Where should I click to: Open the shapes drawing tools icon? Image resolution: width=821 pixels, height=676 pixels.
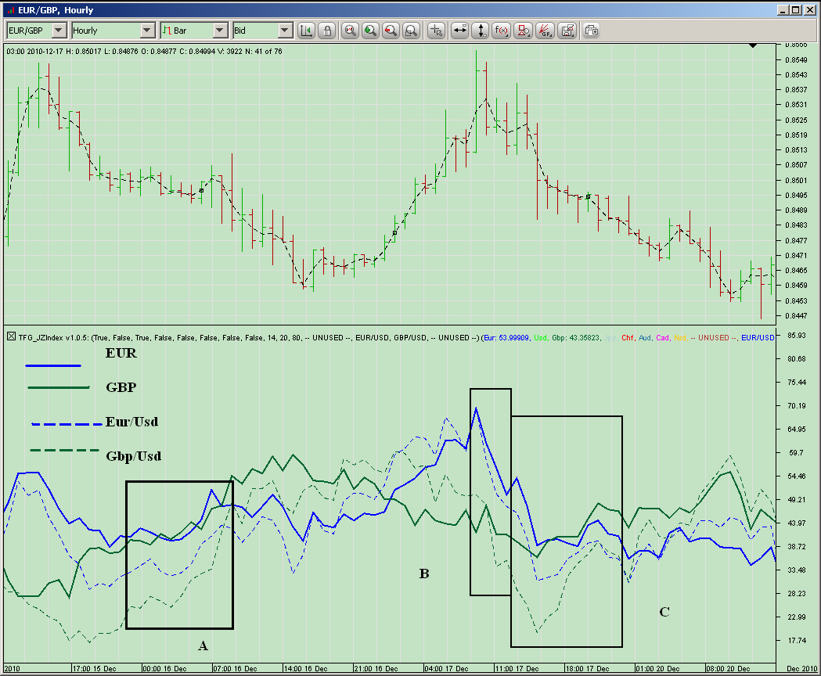tap(524, 31)
